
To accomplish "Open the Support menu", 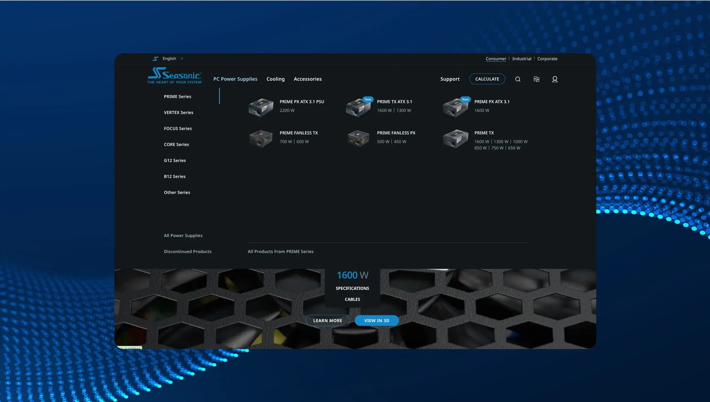I will point(450,79).
